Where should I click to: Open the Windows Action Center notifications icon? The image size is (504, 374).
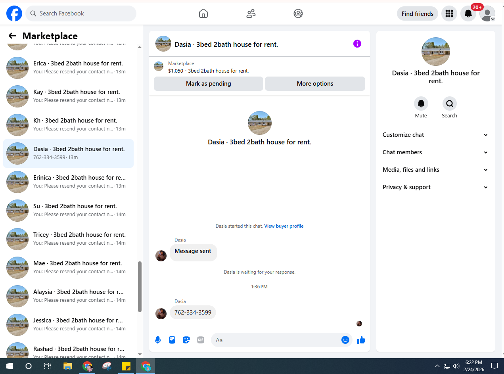(494, 366)
